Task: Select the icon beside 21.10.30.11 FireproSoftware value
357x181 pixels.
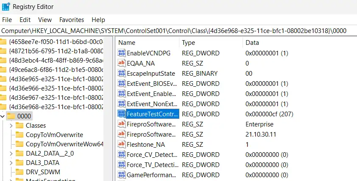Action: tap(122, 134)
